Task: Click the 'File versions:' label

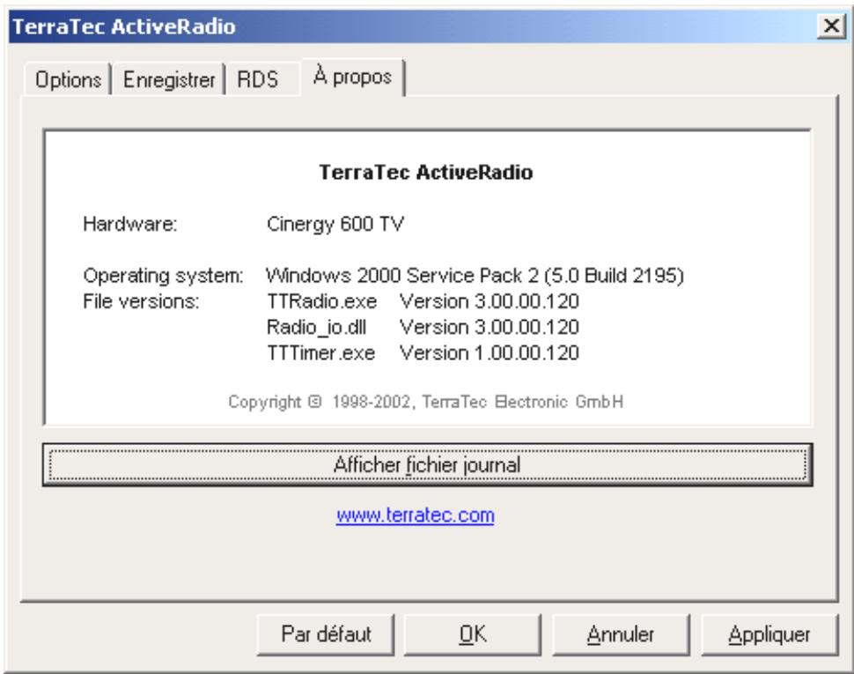Action: [141, 301]
